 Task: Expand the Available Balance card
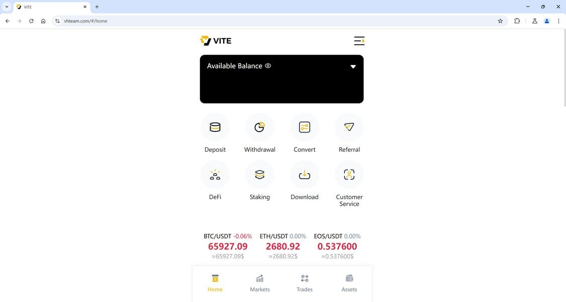coord(353,66)
